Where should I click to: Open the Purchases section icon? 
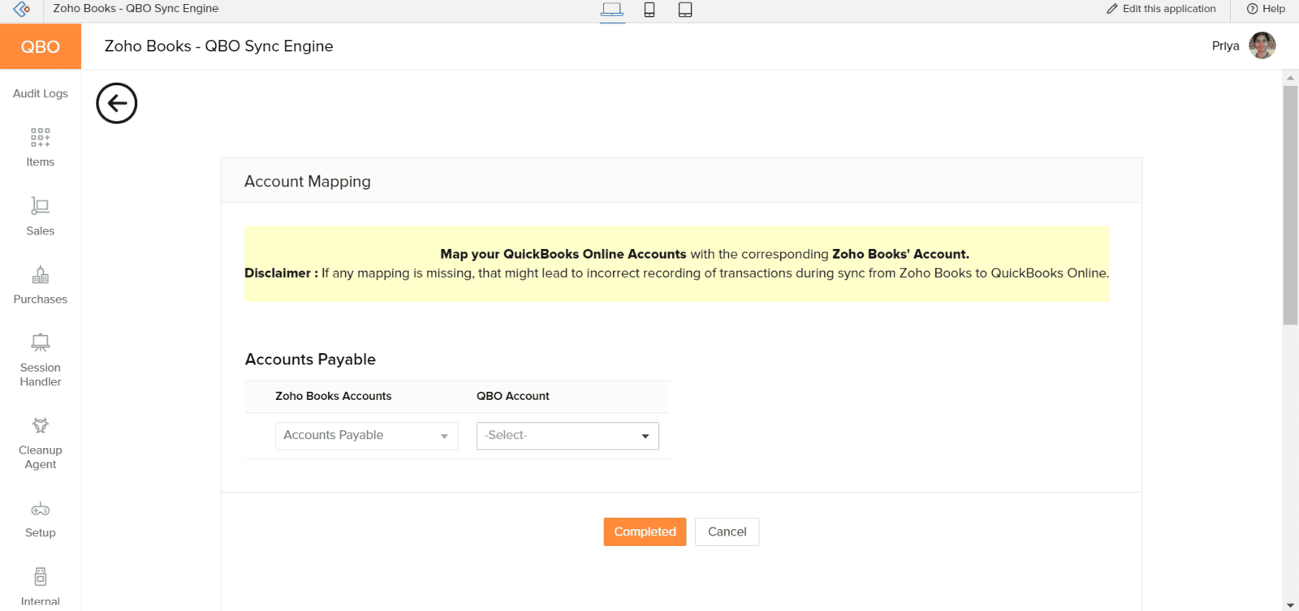41,274
